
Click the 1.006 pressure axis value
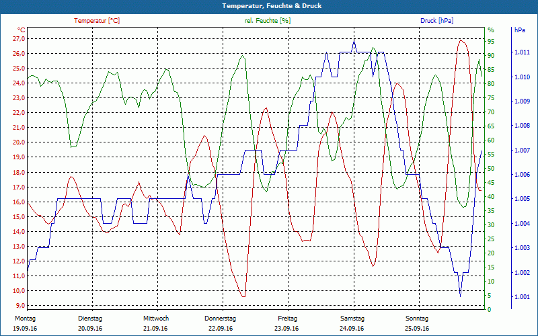522,175
